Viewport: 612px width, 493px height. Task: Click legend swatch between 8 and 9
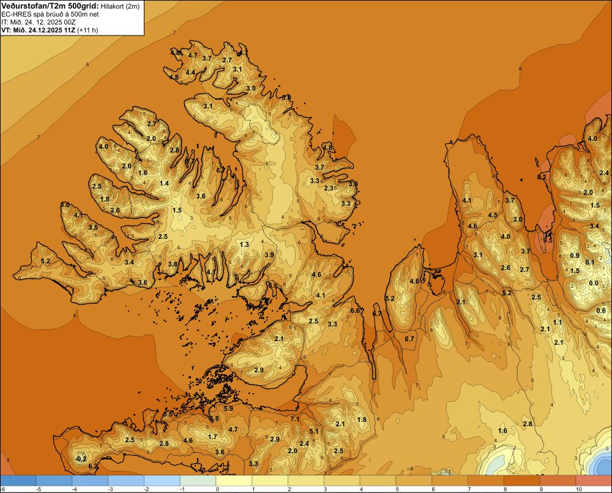pos(522,481)
